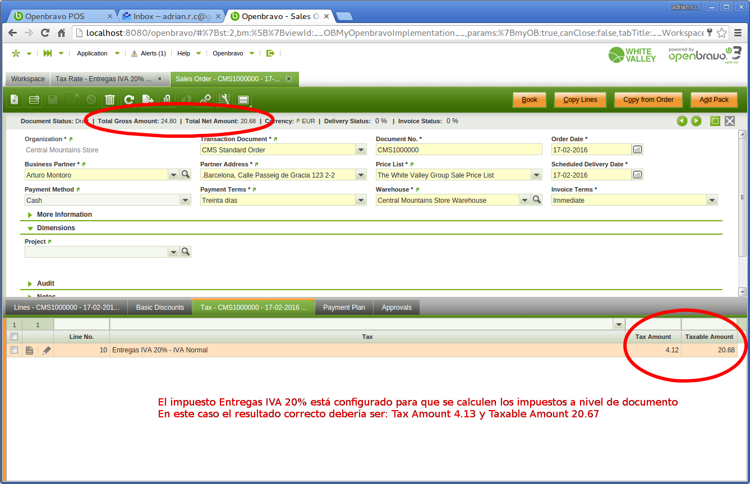Viewport: 750px width, 484px height.
Task: Open the Application menu
Action: (98, 54)
